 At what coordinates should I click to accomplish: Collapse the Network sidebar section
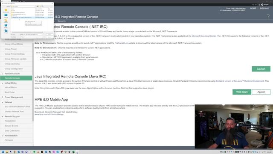point(3,102)
